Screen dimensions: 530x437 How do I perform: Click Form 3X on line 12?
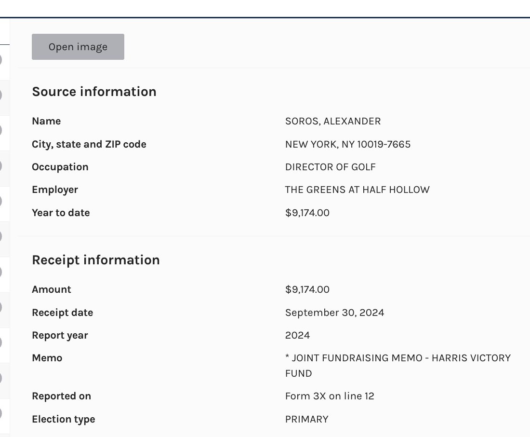[x=330, y=396]
